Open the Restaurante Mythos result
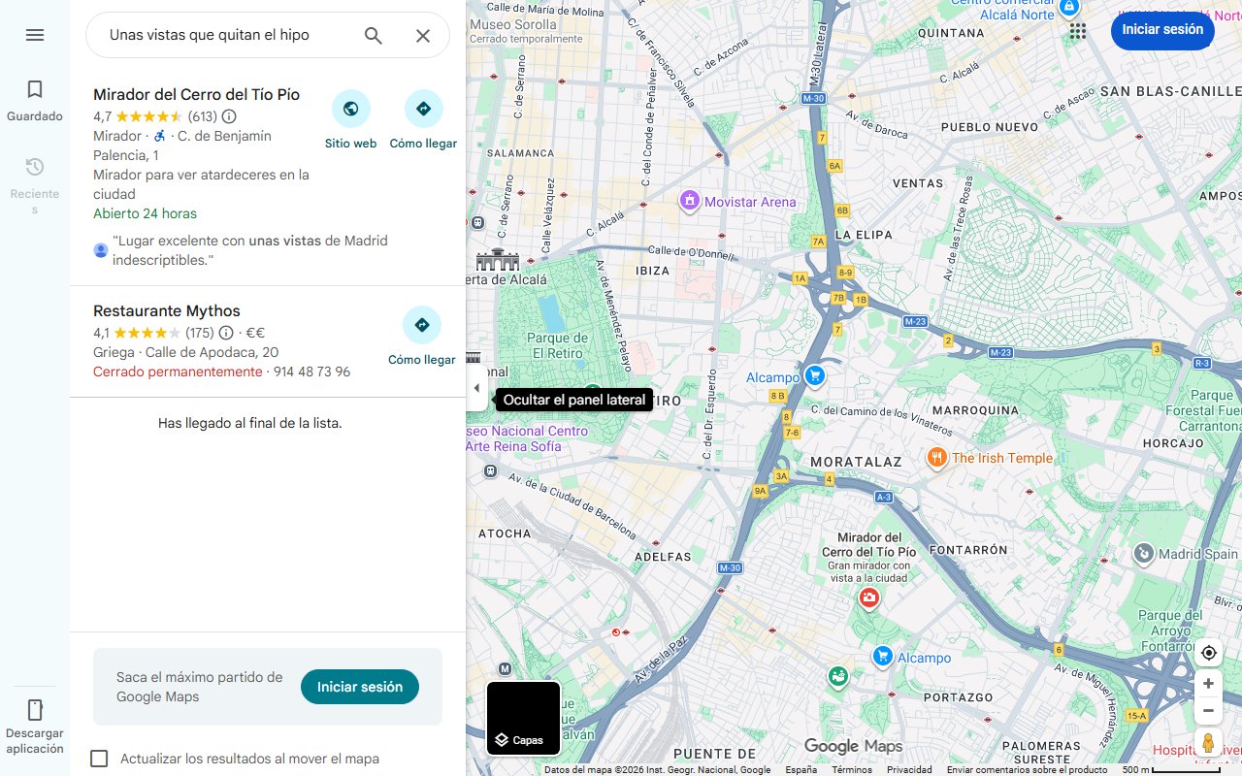Screen dimensions: 1242x776 click(167, 311)
